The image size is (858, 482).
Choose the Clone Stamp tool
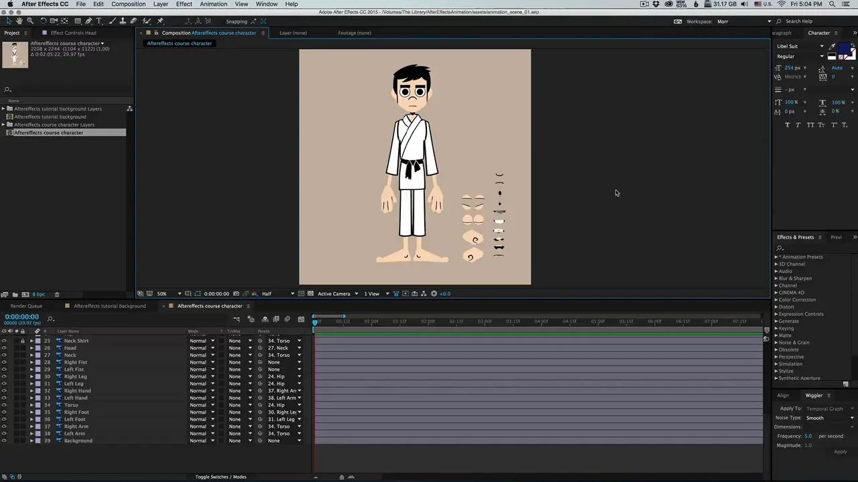pyautogui.click(x=123, y=21)
